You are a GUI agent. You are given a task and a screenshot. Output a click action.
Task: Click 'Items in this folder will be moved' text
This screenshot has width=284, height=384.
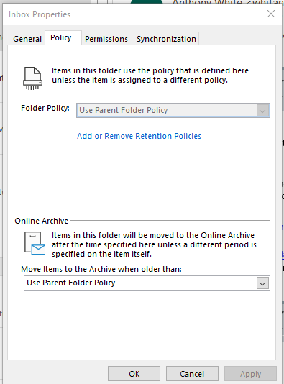(154, 244)
